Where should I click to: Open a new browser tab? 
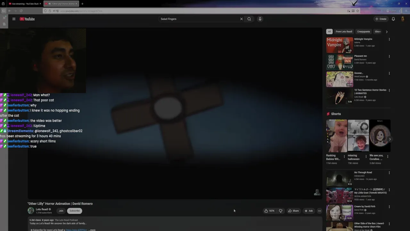[x=82, y=4]
